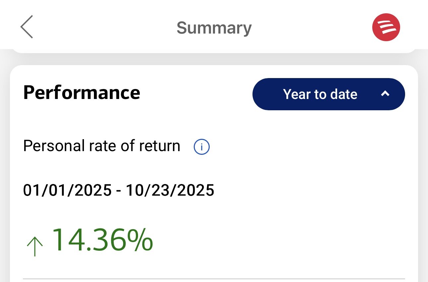
Task: Open the red Bank of America logo
Action: click(386, 27)
